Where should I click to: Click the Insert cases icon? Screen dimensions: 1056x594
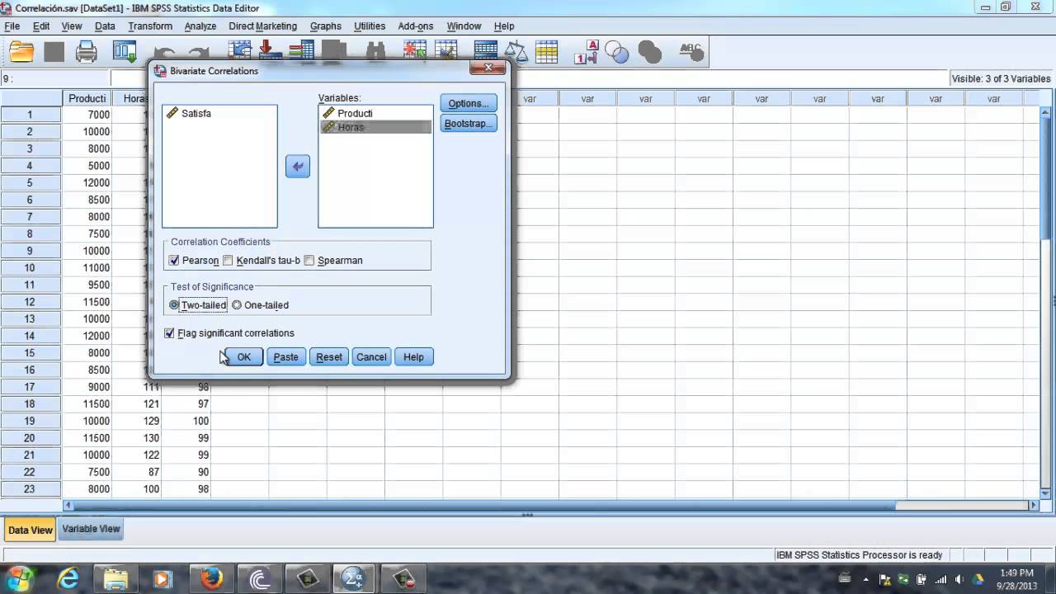click(415, 50)
